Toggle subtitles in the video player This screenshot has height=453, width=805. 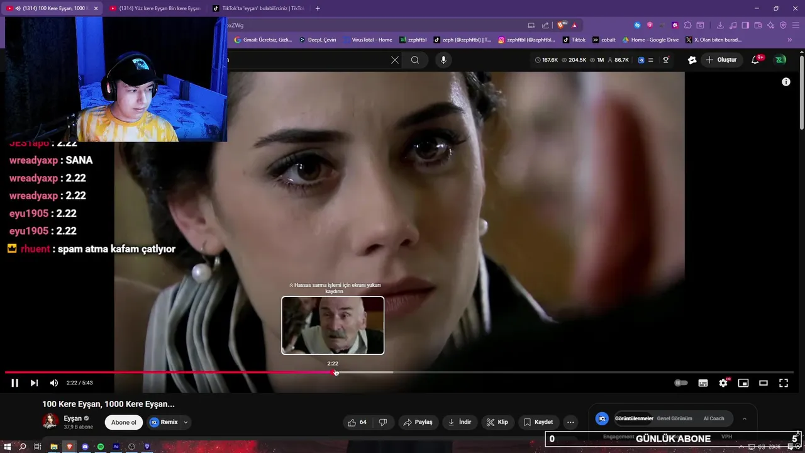703,383
